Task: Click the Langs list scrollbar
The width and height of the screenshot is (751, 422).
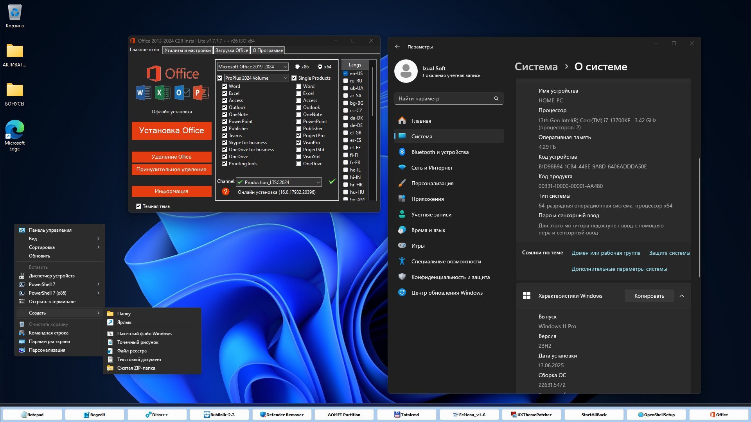Action: tap(373, 92)
